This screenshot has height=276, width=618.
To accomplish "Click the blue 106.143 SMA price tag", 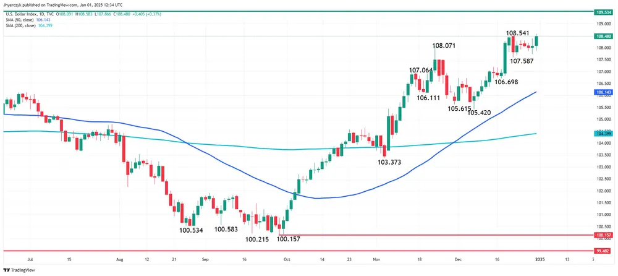I will (603, 92).
